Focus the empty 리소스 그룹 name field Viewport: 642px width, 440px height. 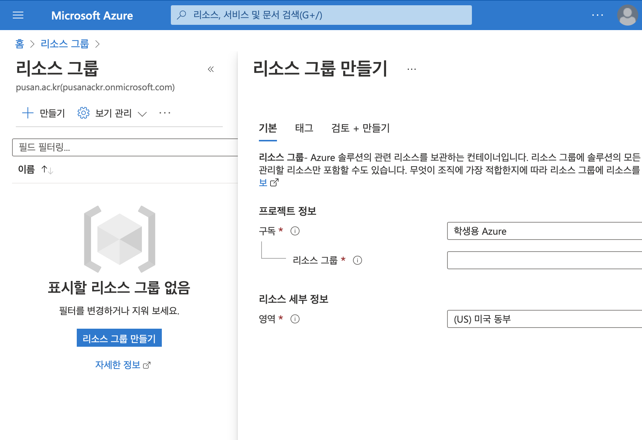point(544,260)
